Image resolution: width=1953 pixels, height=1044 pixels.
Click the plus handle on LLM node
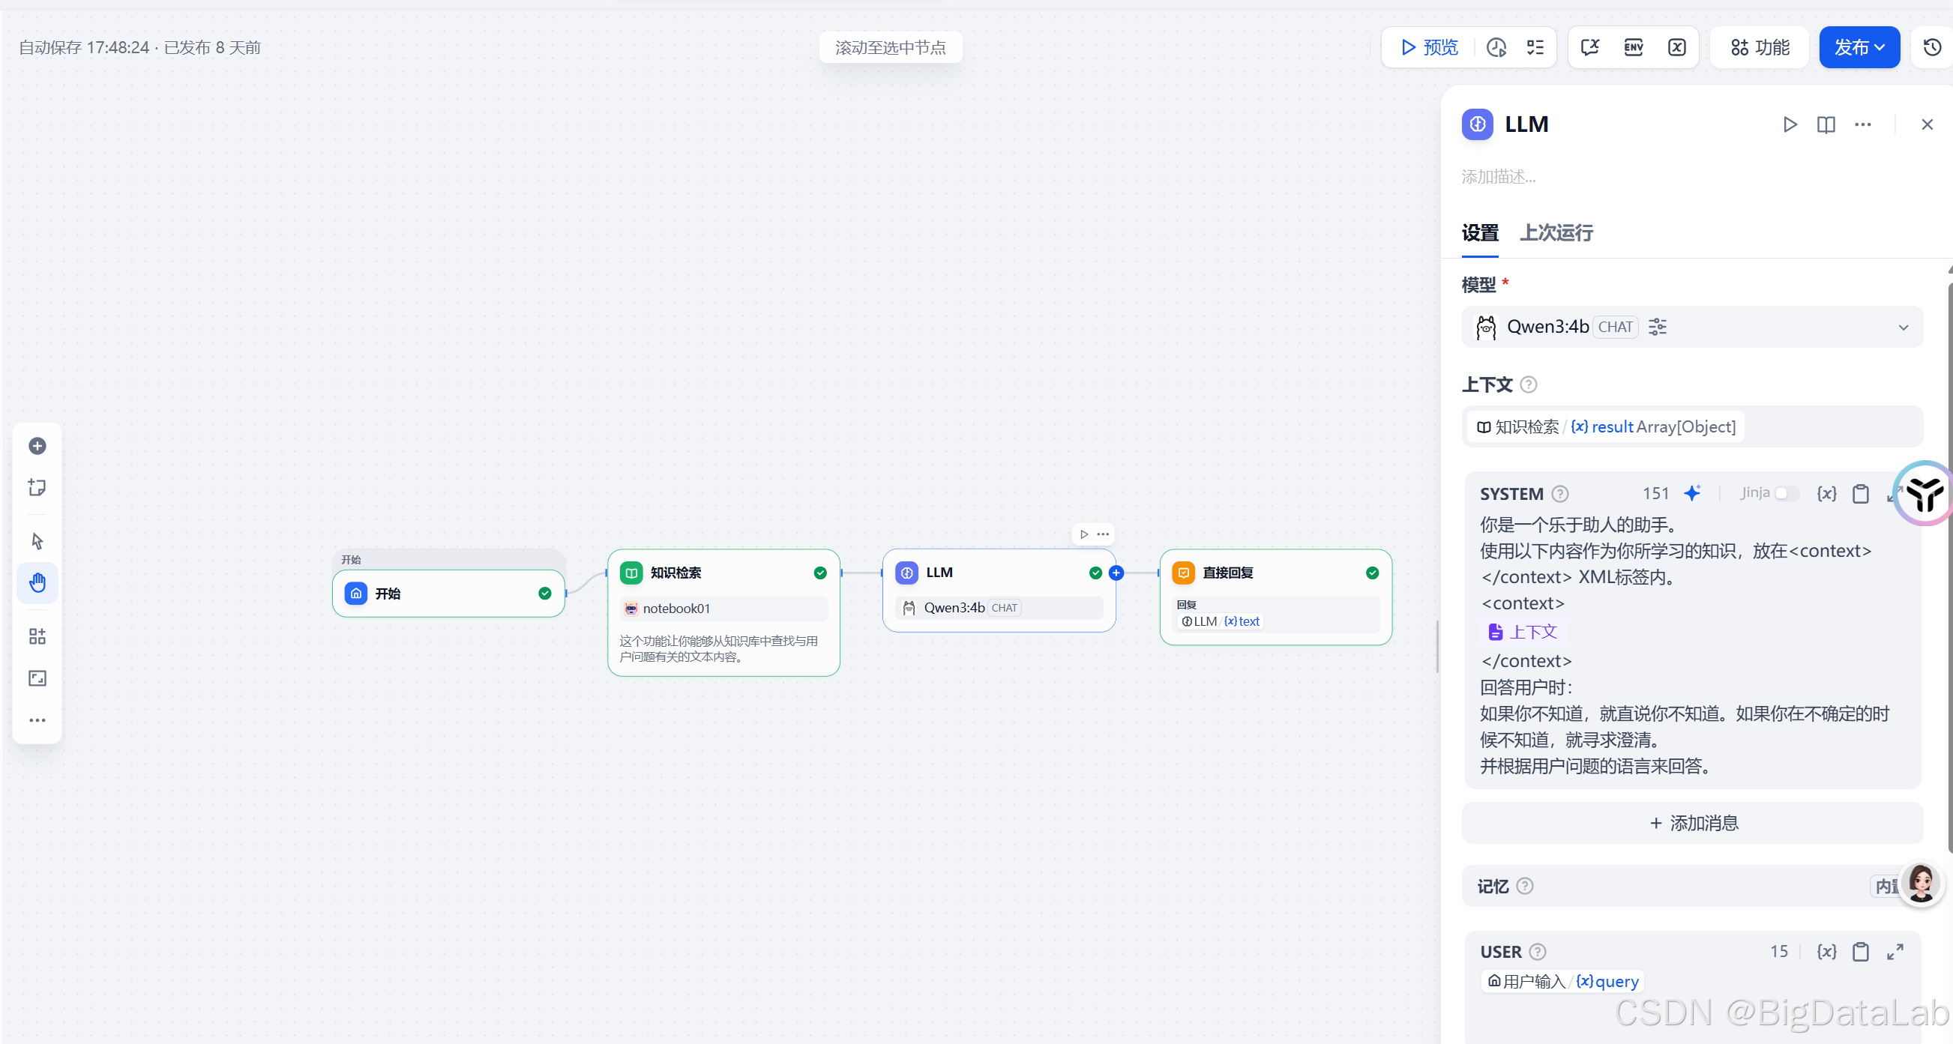tap(1116, 573)
